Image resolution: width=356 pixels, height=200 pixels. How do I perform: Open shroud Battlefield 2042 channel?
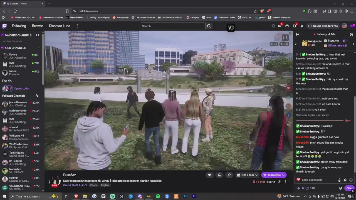(x=21, y=129)
